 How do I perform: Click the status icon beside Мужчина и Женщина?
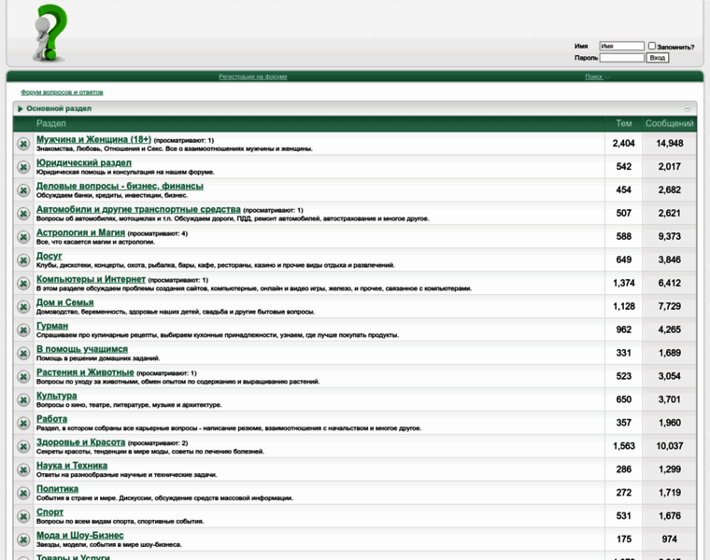click(23, 144)
